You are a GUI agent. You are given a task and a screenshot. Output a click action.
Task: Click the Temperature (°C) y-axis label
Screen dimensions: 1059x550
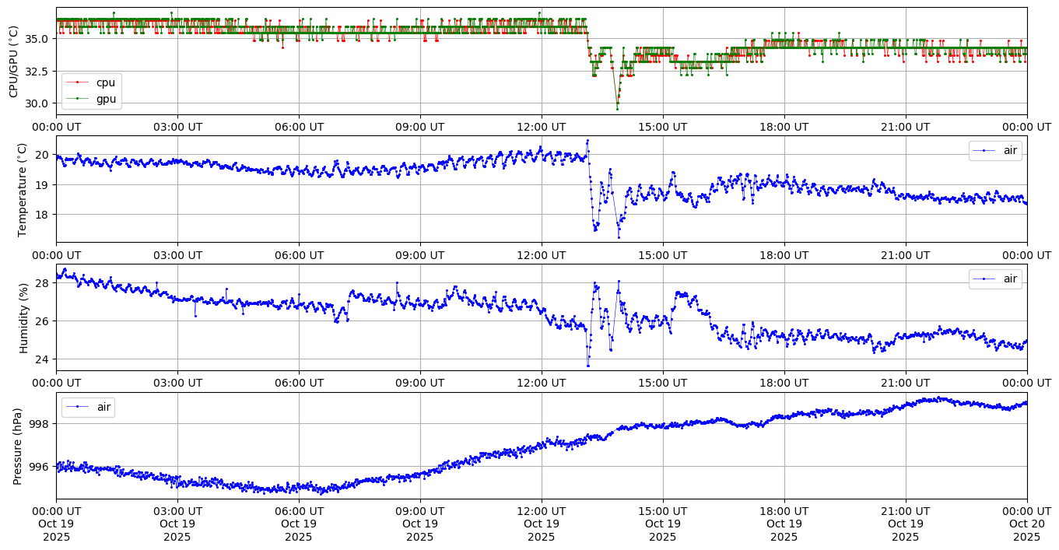click(22, 189)
